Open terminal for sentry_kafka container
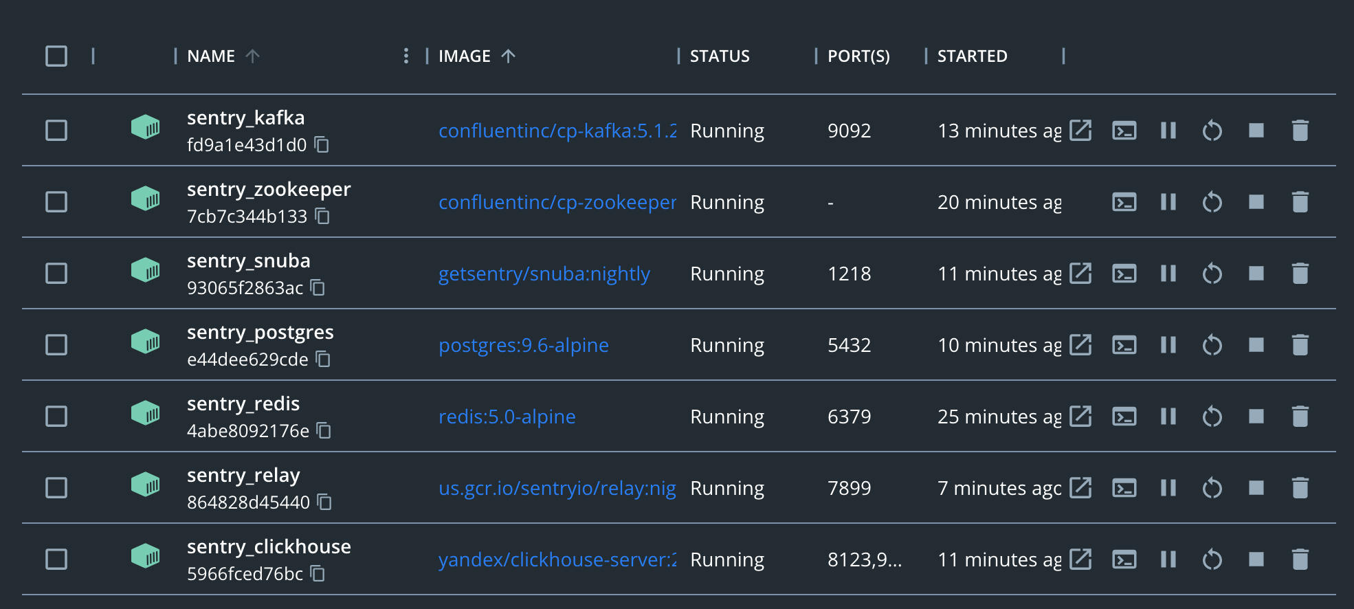1354x609 pixels. (1124, 130)
